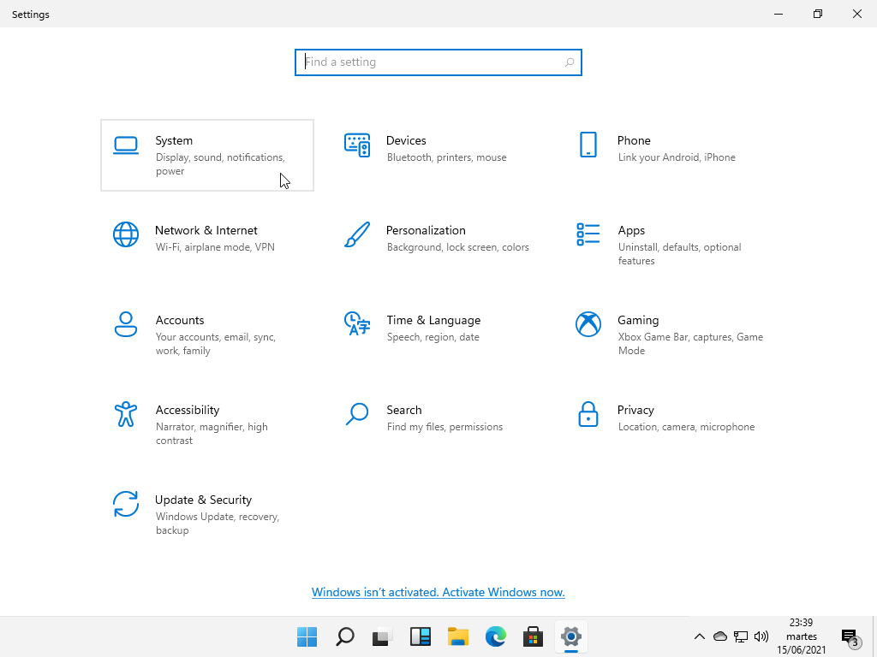Click "Xbox Game Bar, captures, Game Mode"

tap(690, 344)
